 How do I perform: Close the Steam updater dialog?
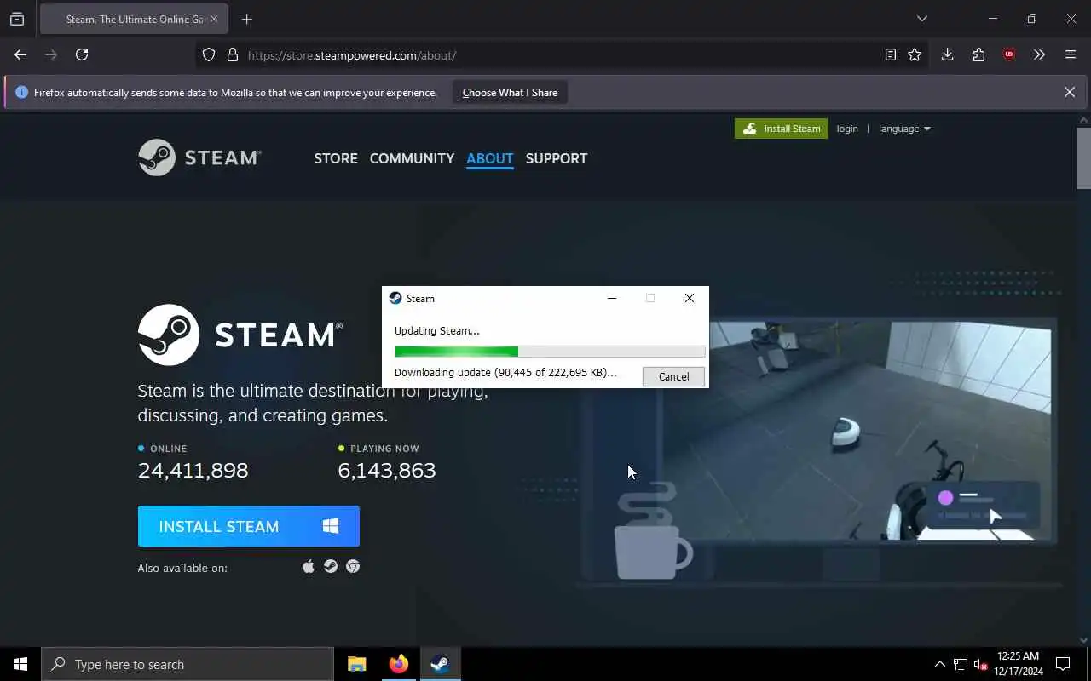(x=690, y=298)
